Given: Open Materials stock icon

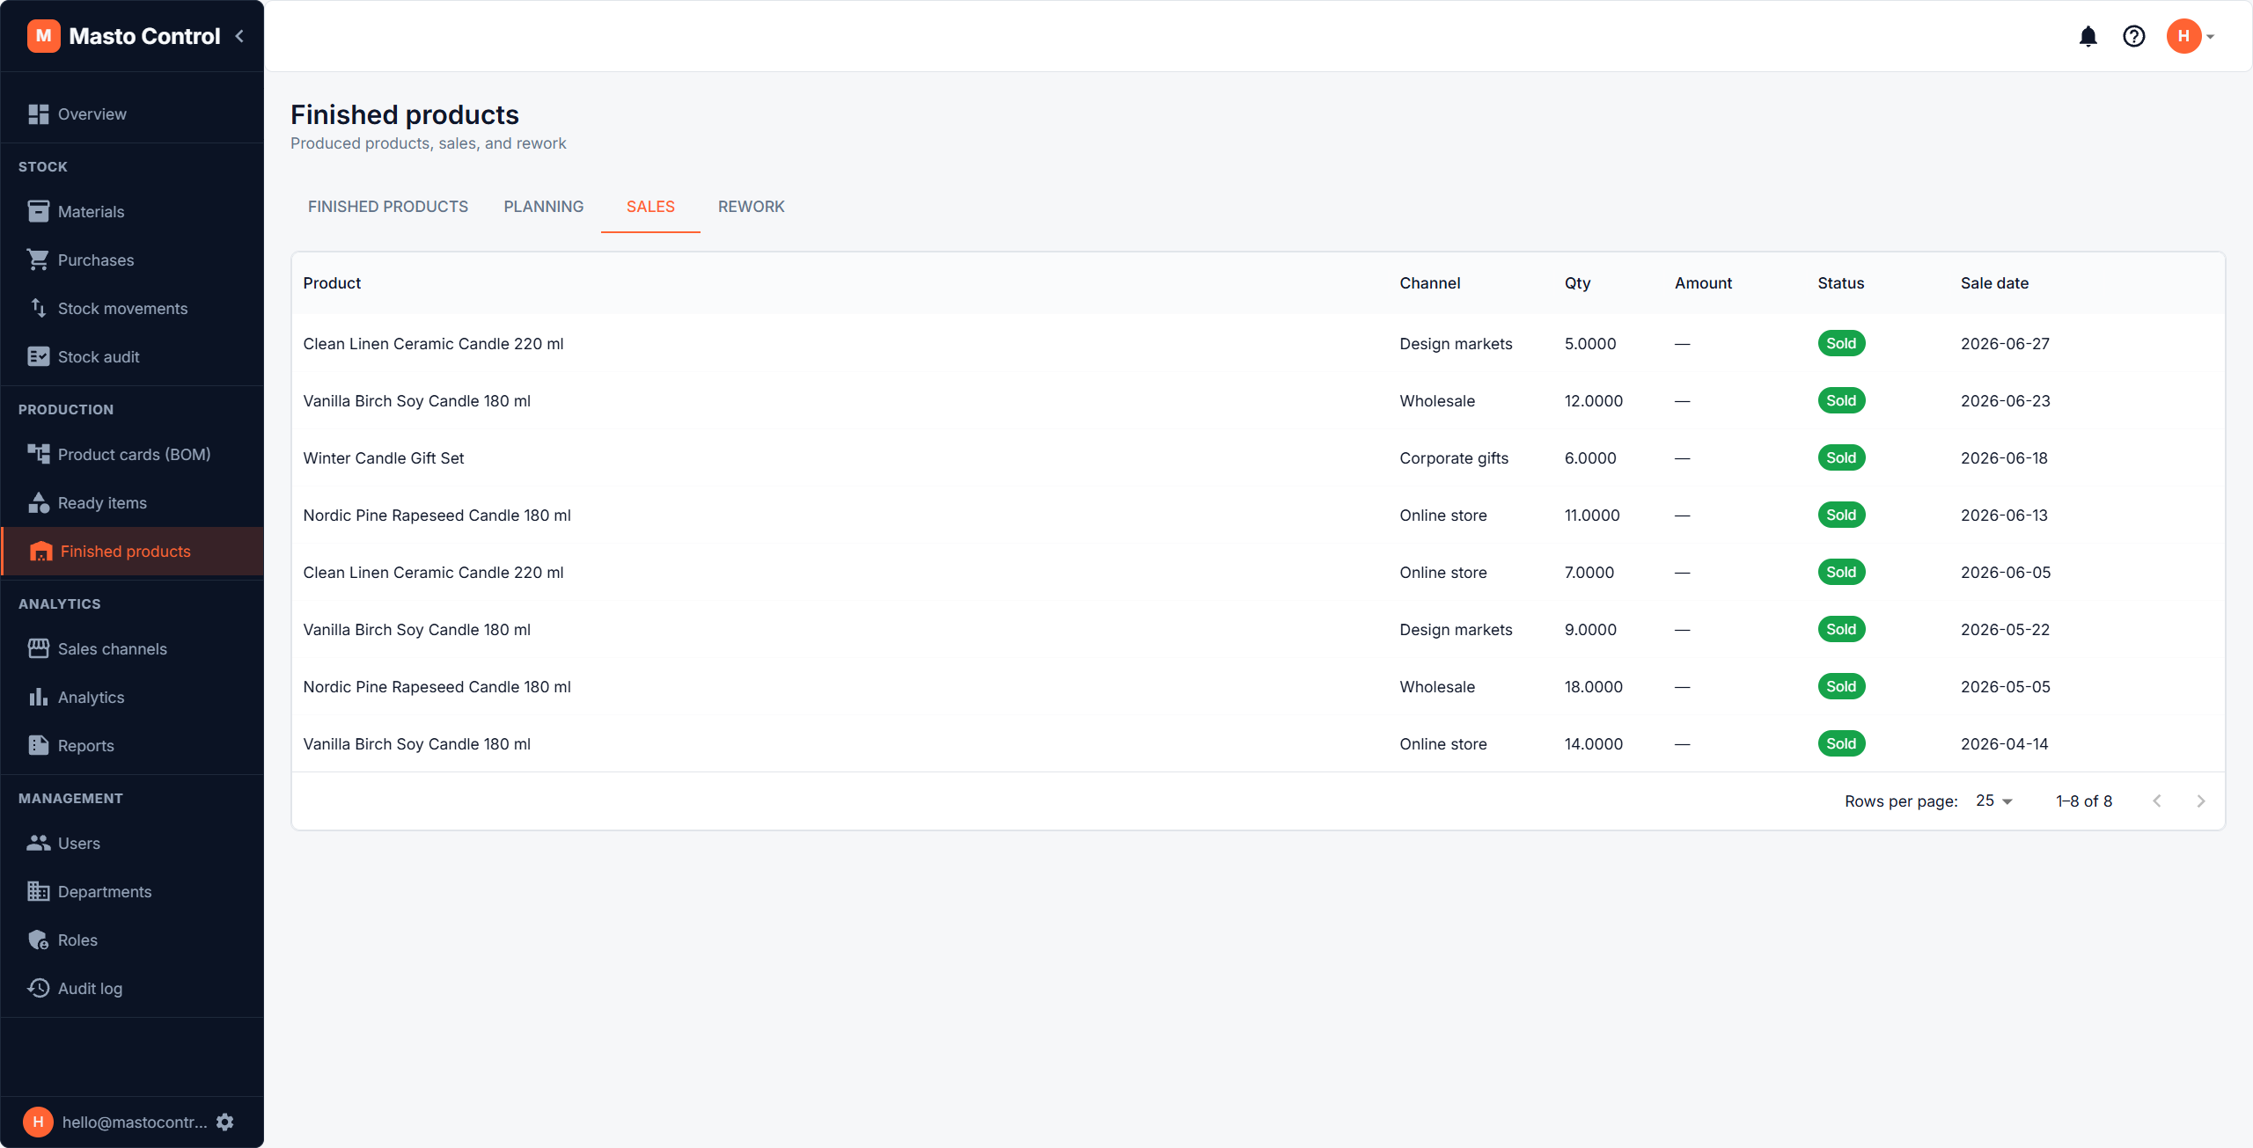Looking at the screenshot, I should tap(38, 211).
